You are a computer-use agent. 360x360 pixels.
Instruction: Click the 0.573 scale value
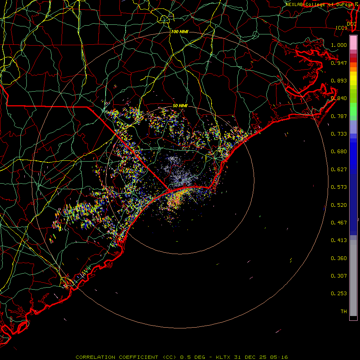(339, 187)
